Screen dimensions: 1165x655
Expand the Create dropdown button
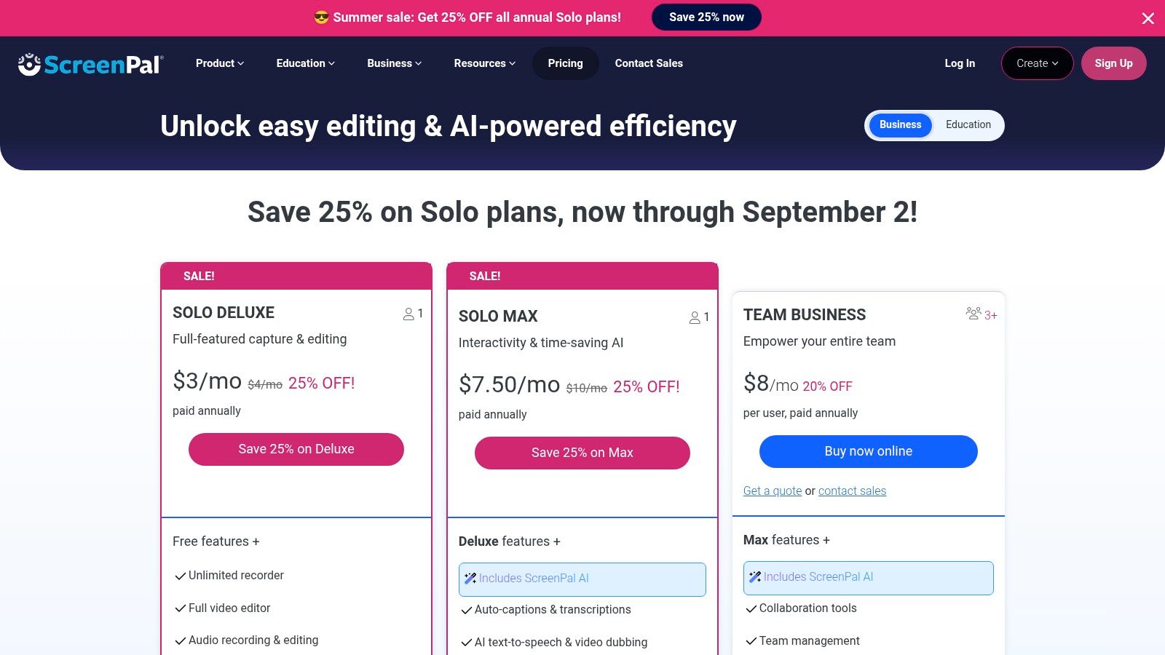1037,63
